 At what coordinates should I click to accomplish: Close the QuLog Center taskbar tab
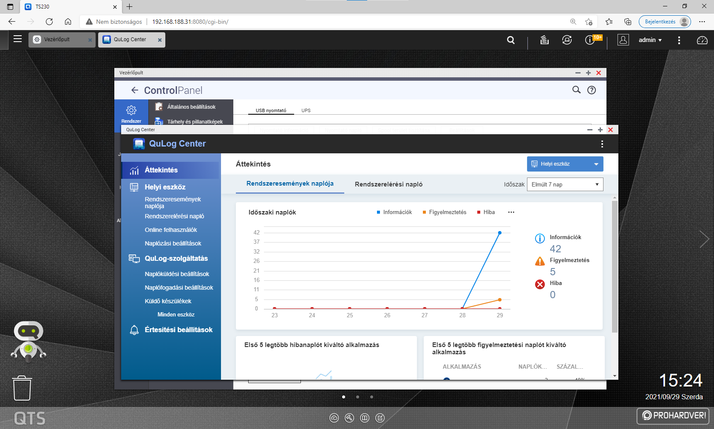coord(160,40)
